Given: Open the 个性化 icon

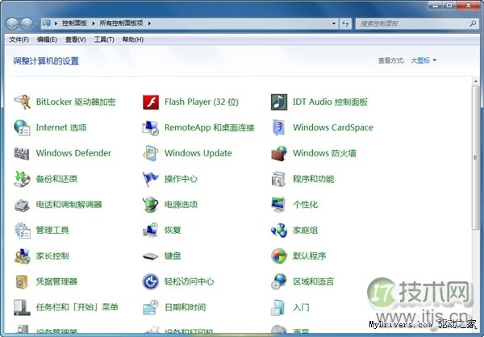Looking at the screenshot, I should (279, 204).
